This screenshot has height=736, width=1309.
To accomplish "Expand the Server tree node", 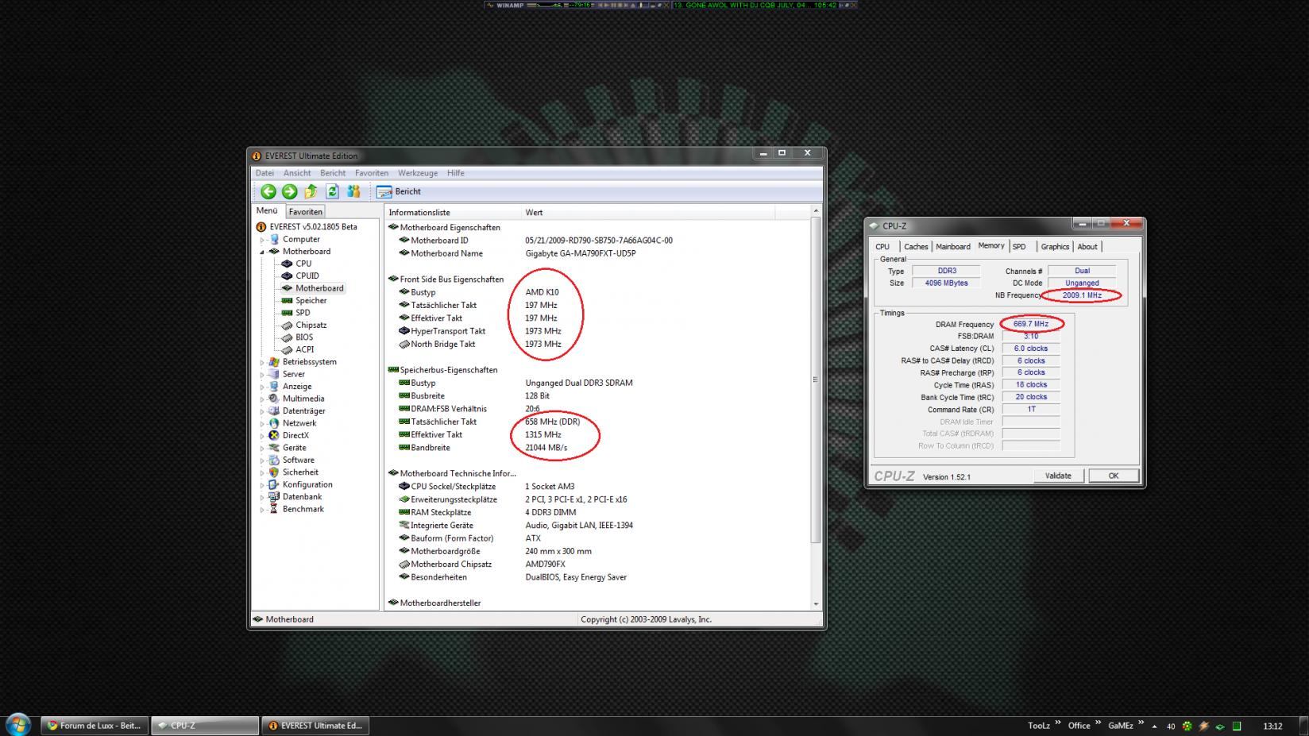I will [262, 375].
